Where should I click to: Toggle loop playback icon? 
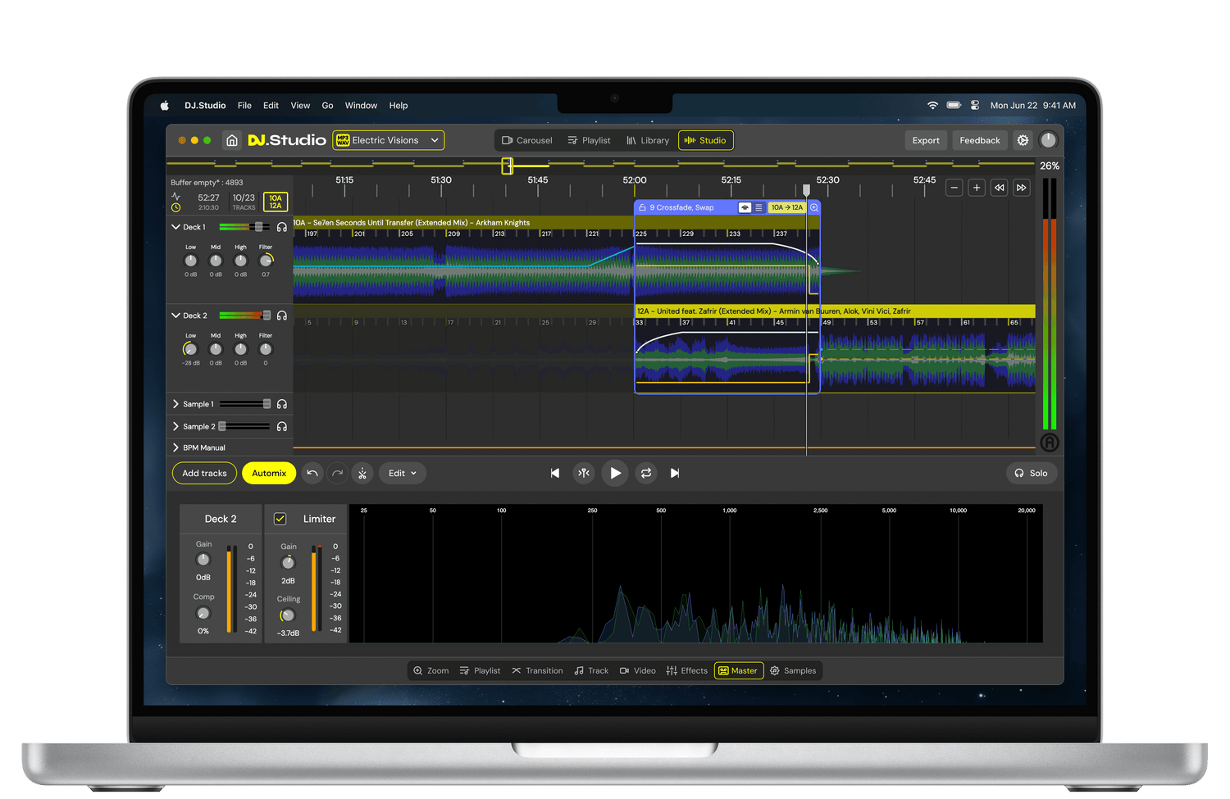coord(646,473)
